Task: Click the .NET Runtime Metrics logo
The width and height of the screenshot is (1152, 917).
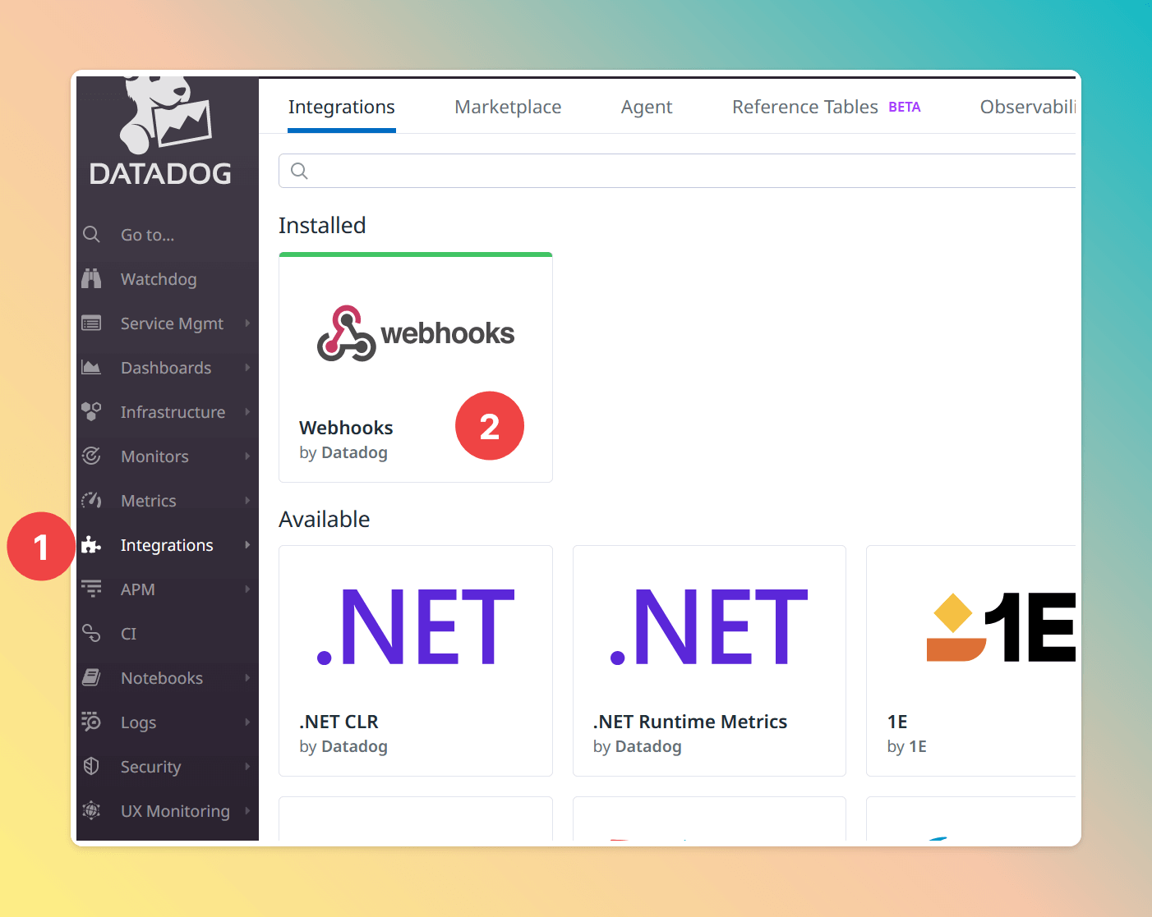Action: click(709, 627)
